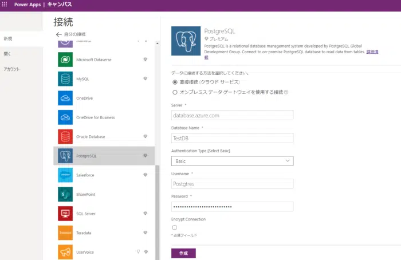Viewport: 401px width, 260px height.
Task: Choose on-premises data gateway radio option
Action: [x=175, y=92]
